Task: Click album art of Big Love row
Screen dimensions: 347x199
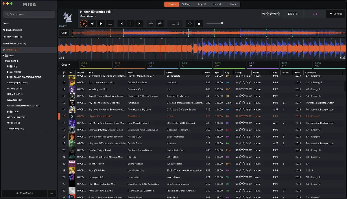Action: tap(72, 110)
